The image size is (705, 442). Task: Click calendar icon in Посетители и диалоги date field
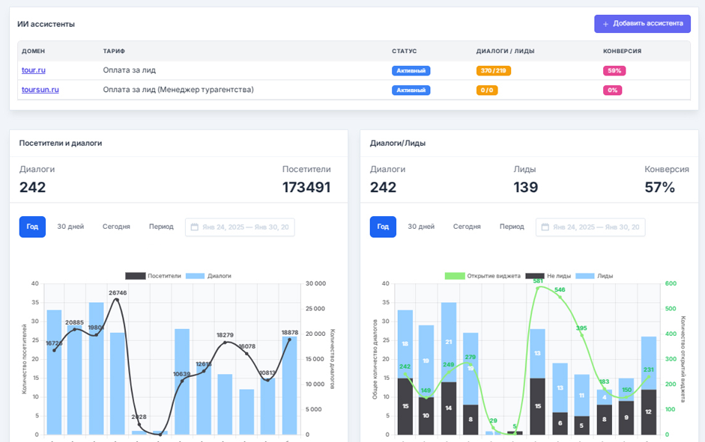195,227
